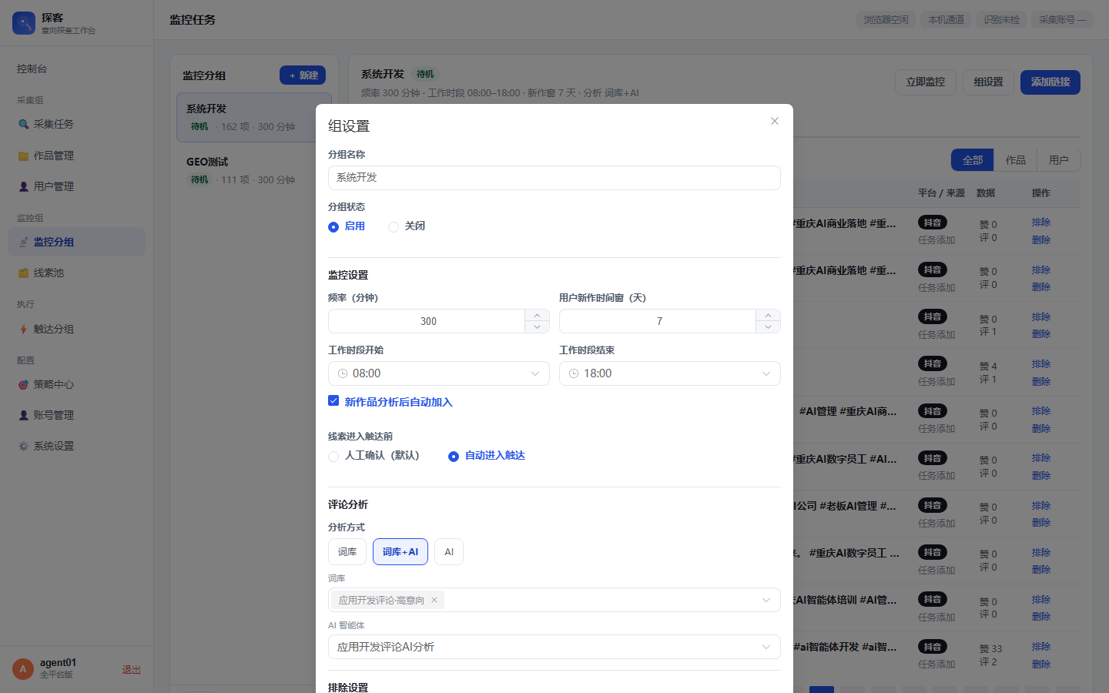
Task: Click the 策略中心 target icon
Action: pos(23,384)
